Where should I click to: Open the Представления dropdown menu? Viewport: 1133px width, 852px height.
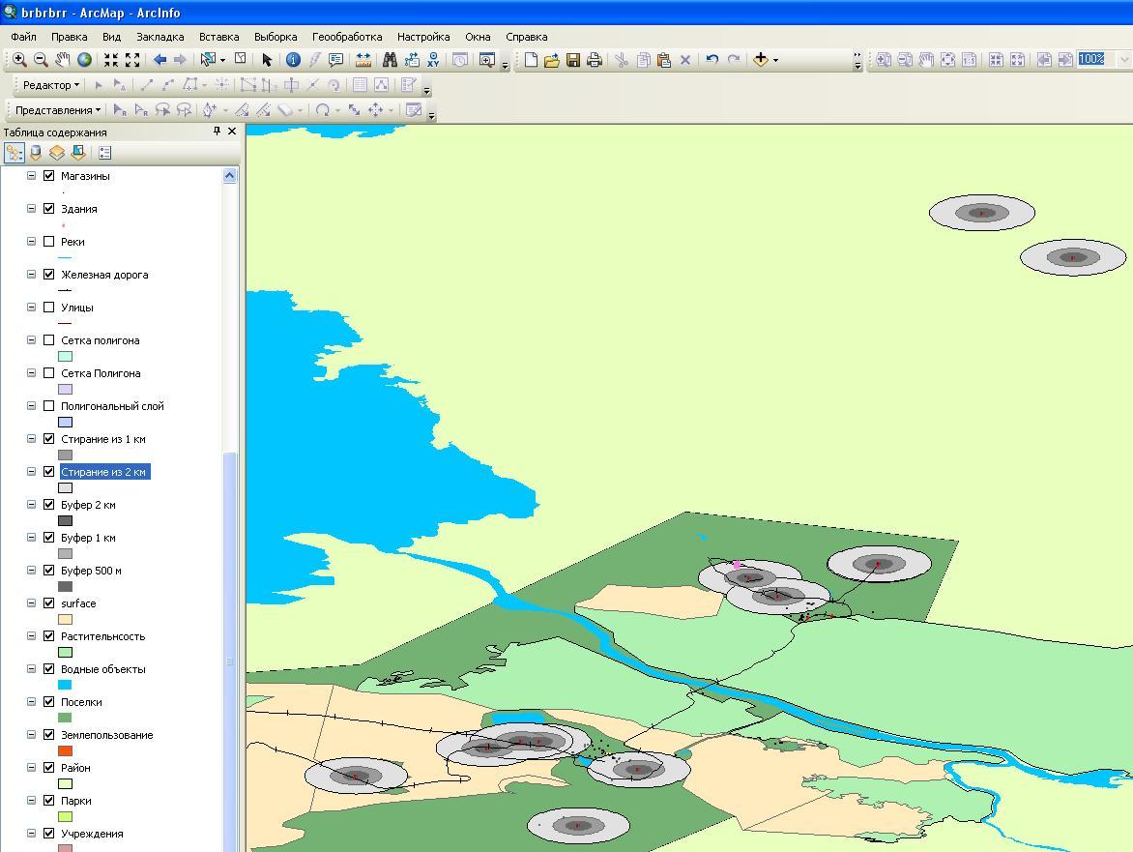(x=58, y=110)
